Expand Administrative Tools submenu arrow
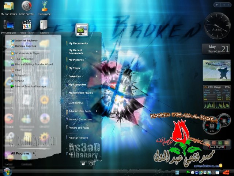This screenshot has height=176, width=234. point(97,111)
